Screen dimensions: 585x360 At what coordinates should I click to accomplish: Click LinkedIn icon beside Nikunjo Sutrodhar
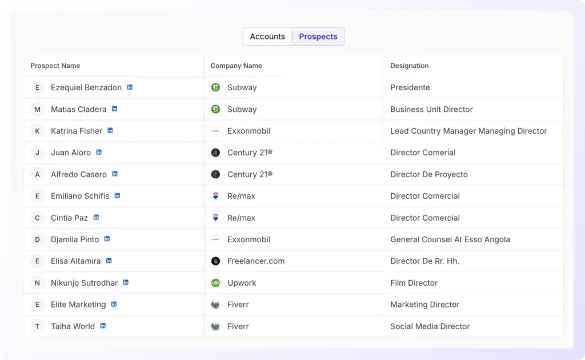tap(126, 282)
